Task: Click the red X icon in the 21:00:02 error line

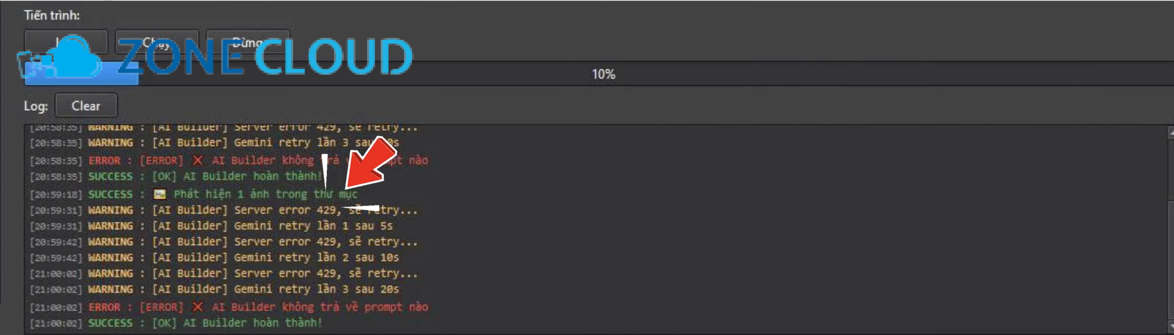Action: [x=198, y=307]
